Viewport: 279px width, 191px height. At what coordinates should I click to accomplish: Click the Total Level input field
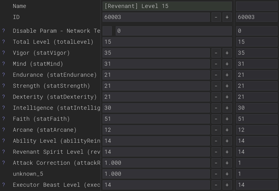pos(167,42)
